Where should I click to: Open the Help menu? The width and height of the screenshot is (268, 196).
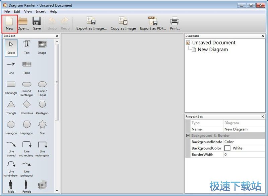53,11
